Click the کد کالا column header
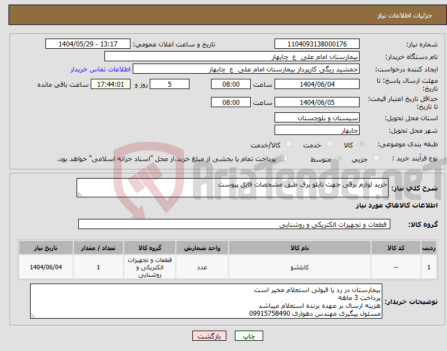447x351 pixels. [x=396, y=248]
